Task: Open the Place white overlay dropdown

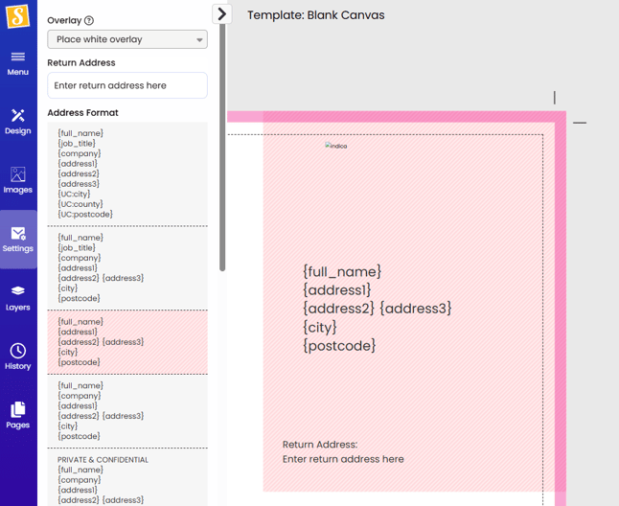Action: coord(127,39)
